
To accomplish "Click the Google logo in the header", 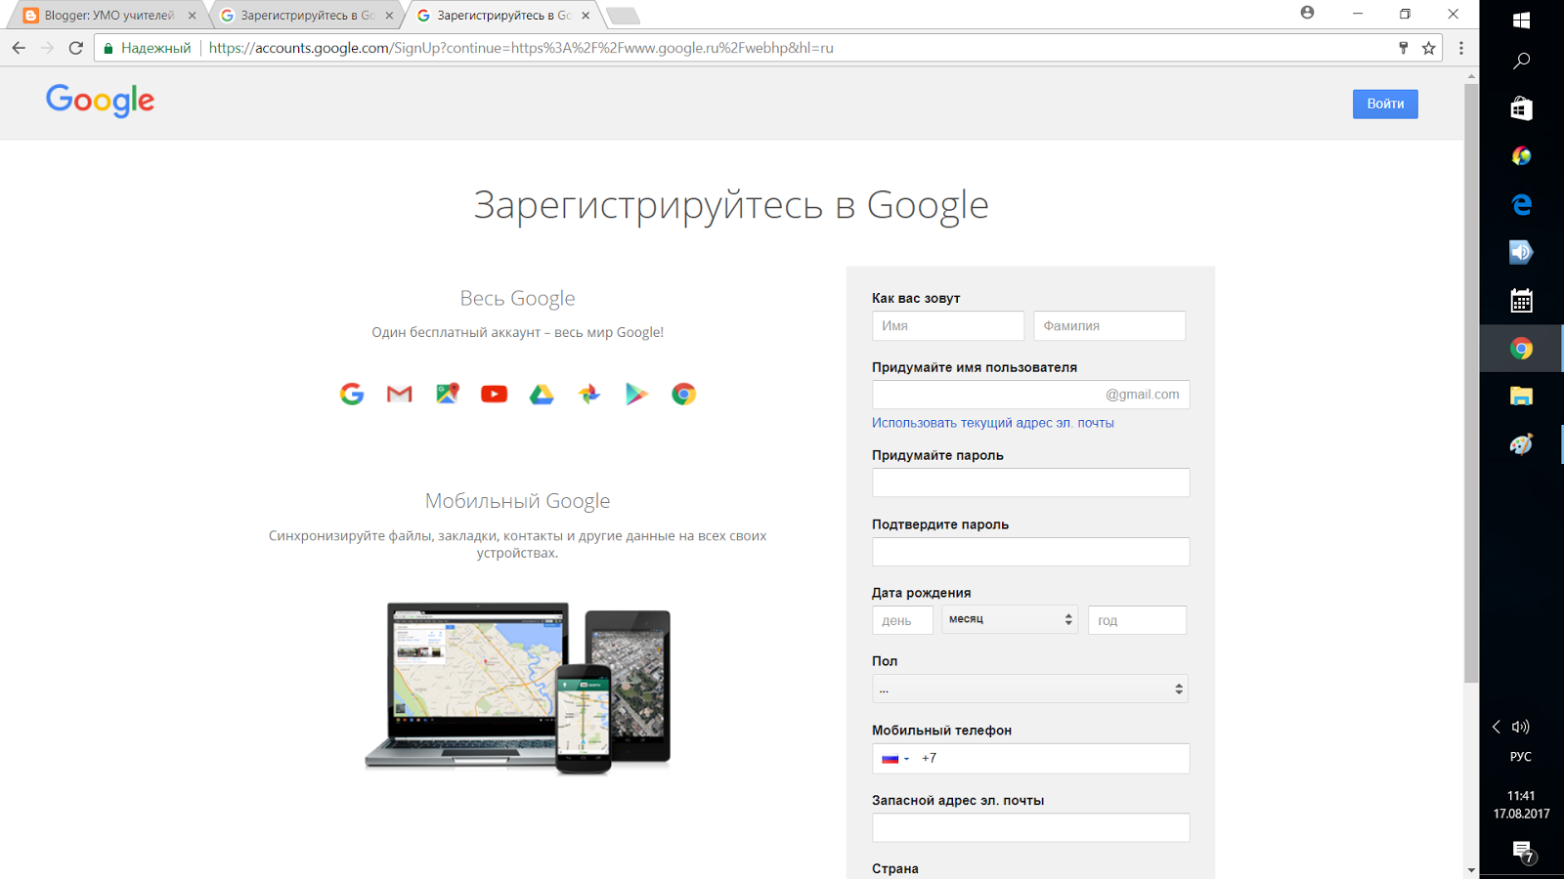I will click(100, 101).
